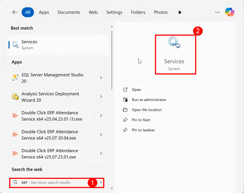244x193 pixels.
Task: Select the Documents filter tab
Action: pos(69,12)
